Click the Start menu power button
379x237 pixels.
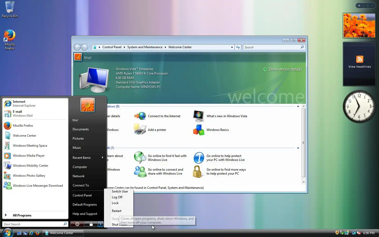point(77,224)
